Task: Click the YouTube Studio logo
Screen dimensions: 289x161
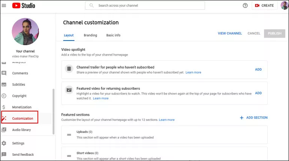Action: (x=24, y=6)
